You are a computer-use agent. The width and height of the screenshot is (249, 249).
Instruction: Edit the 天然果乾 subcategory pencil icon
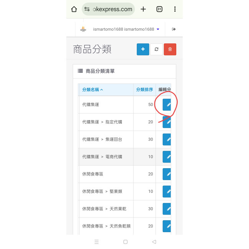[167, 209]
